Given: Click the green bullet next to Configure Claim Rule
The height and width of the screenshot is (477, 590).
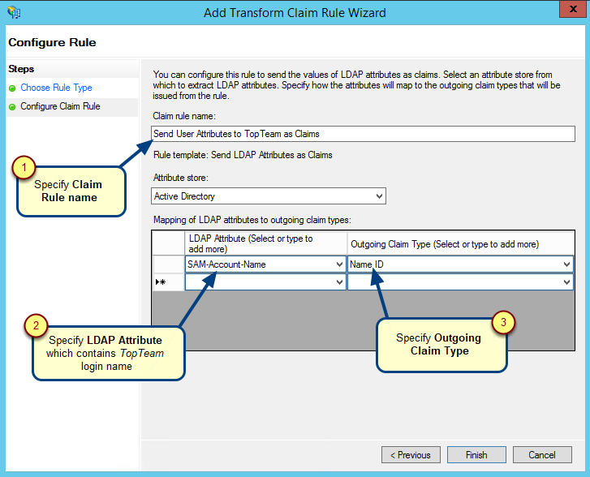Looking at the screenshot, I should point(12,107).
